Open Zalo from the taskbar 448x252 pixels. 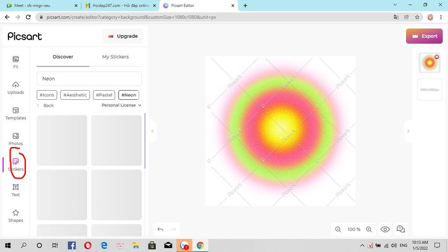pyautogui.click(x=184, y=245)
